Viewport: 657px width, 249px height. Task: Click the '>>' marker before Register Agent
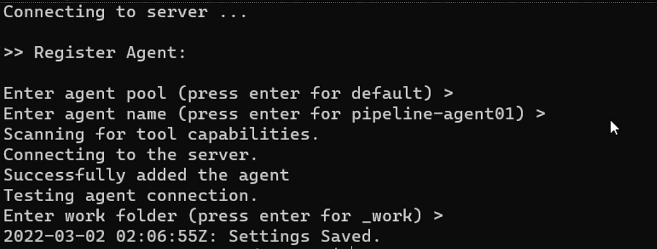[13, 53]
